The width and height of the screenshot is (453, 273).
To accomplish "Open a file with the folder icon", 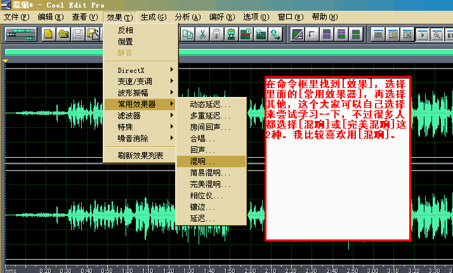I will tap(63, 34).
